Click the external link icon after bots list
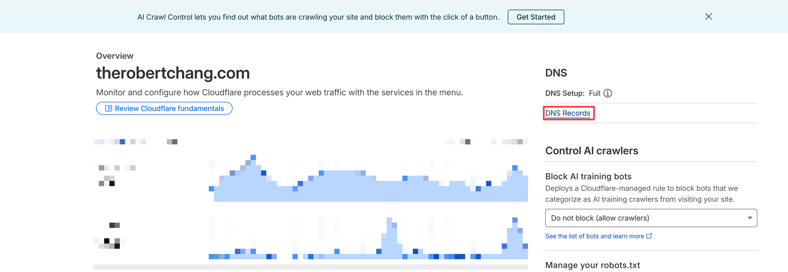788x272 pixels. click(x=649, y=236)
